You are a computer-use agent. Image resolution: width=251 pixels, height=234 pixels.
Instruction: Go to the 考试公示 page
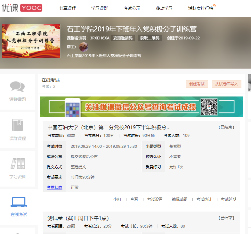click(132, 8)
